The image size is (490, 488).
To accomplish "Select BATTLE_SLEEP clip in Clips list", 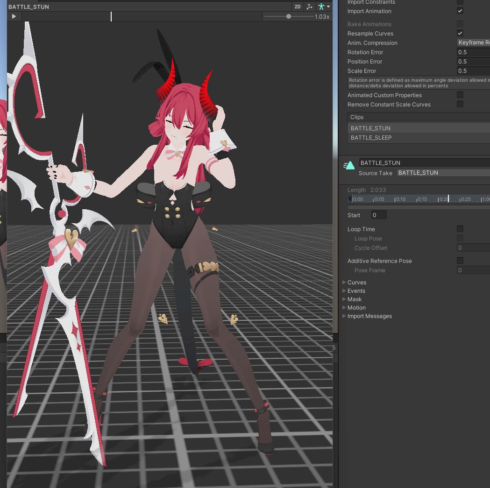I will pos(419,137).
